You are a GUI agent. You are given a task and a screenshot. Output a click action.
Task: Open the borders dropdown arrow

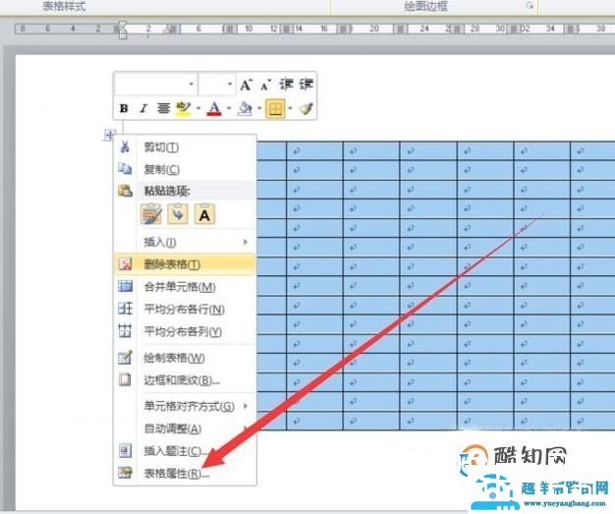pyautogui.click(x=290, y=108)
